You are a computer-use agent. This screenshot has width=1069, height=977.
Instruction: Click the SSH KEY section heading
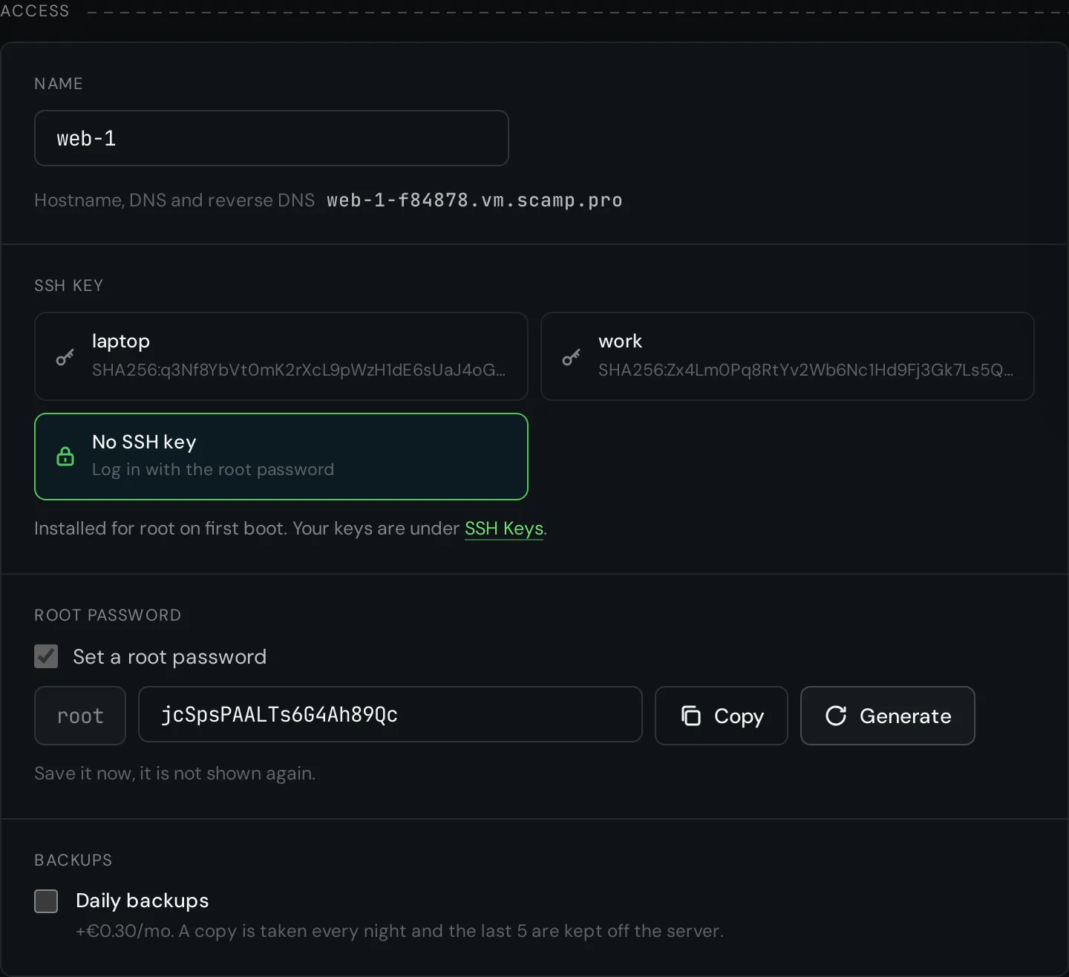[69, 286]
